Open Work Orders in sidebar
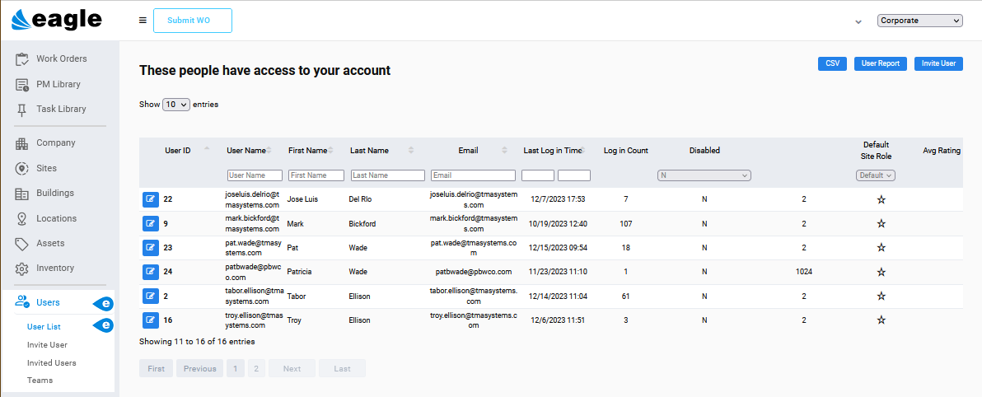Viewport: 982px width, 397px height. pyautogui.click(x=61, y=59)
